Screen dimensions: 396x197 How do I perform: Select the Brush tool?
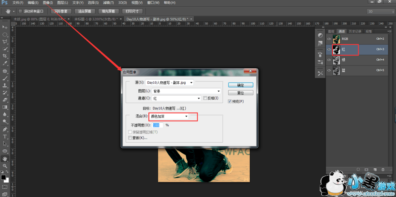(5, 79)
